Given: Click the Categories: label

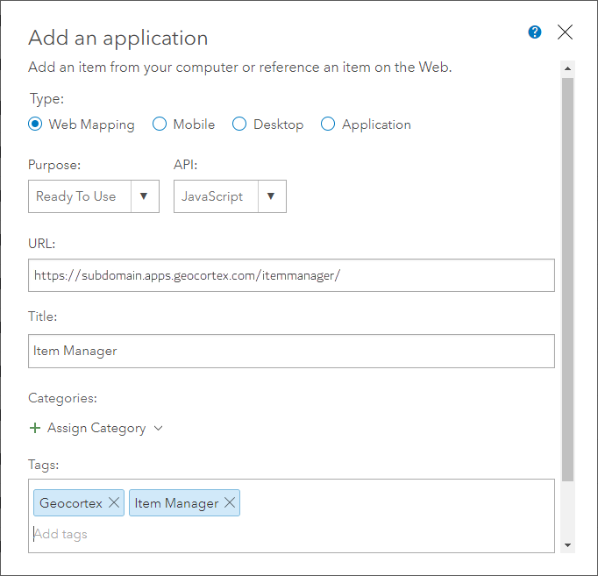Looking at the screenshot, I should tap(62, 398).
